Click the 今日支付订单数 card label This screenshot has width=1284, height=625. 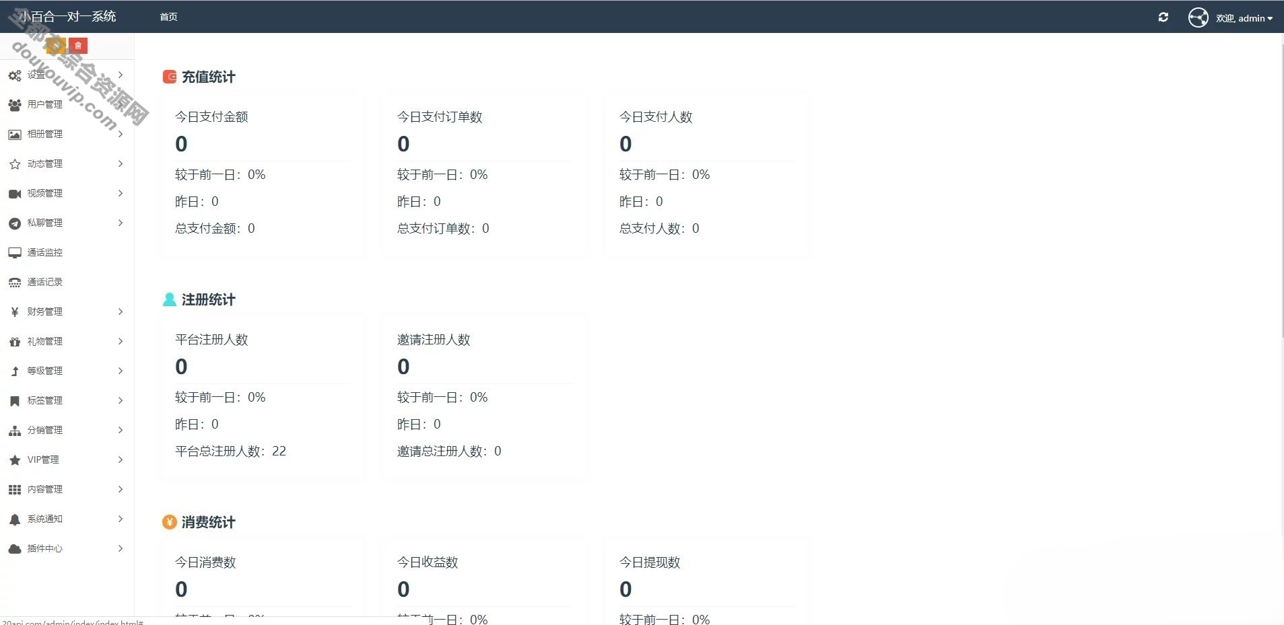[440, 117]
